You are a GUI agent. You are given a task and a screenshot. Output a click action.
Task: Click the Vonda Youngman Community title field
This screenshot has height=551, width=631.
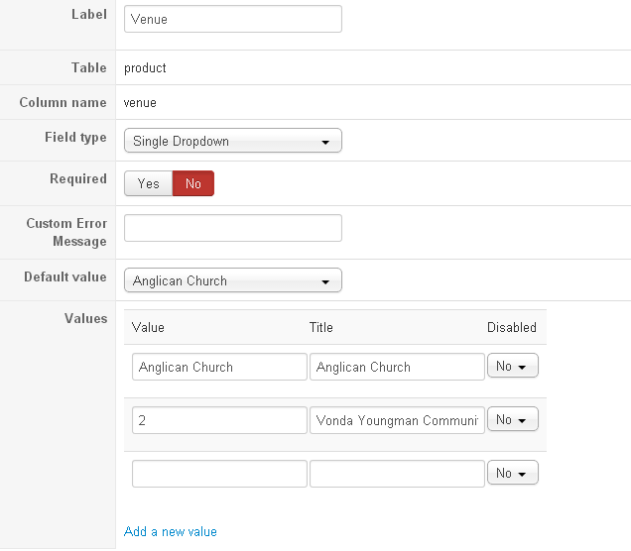[x=397, y=420]
